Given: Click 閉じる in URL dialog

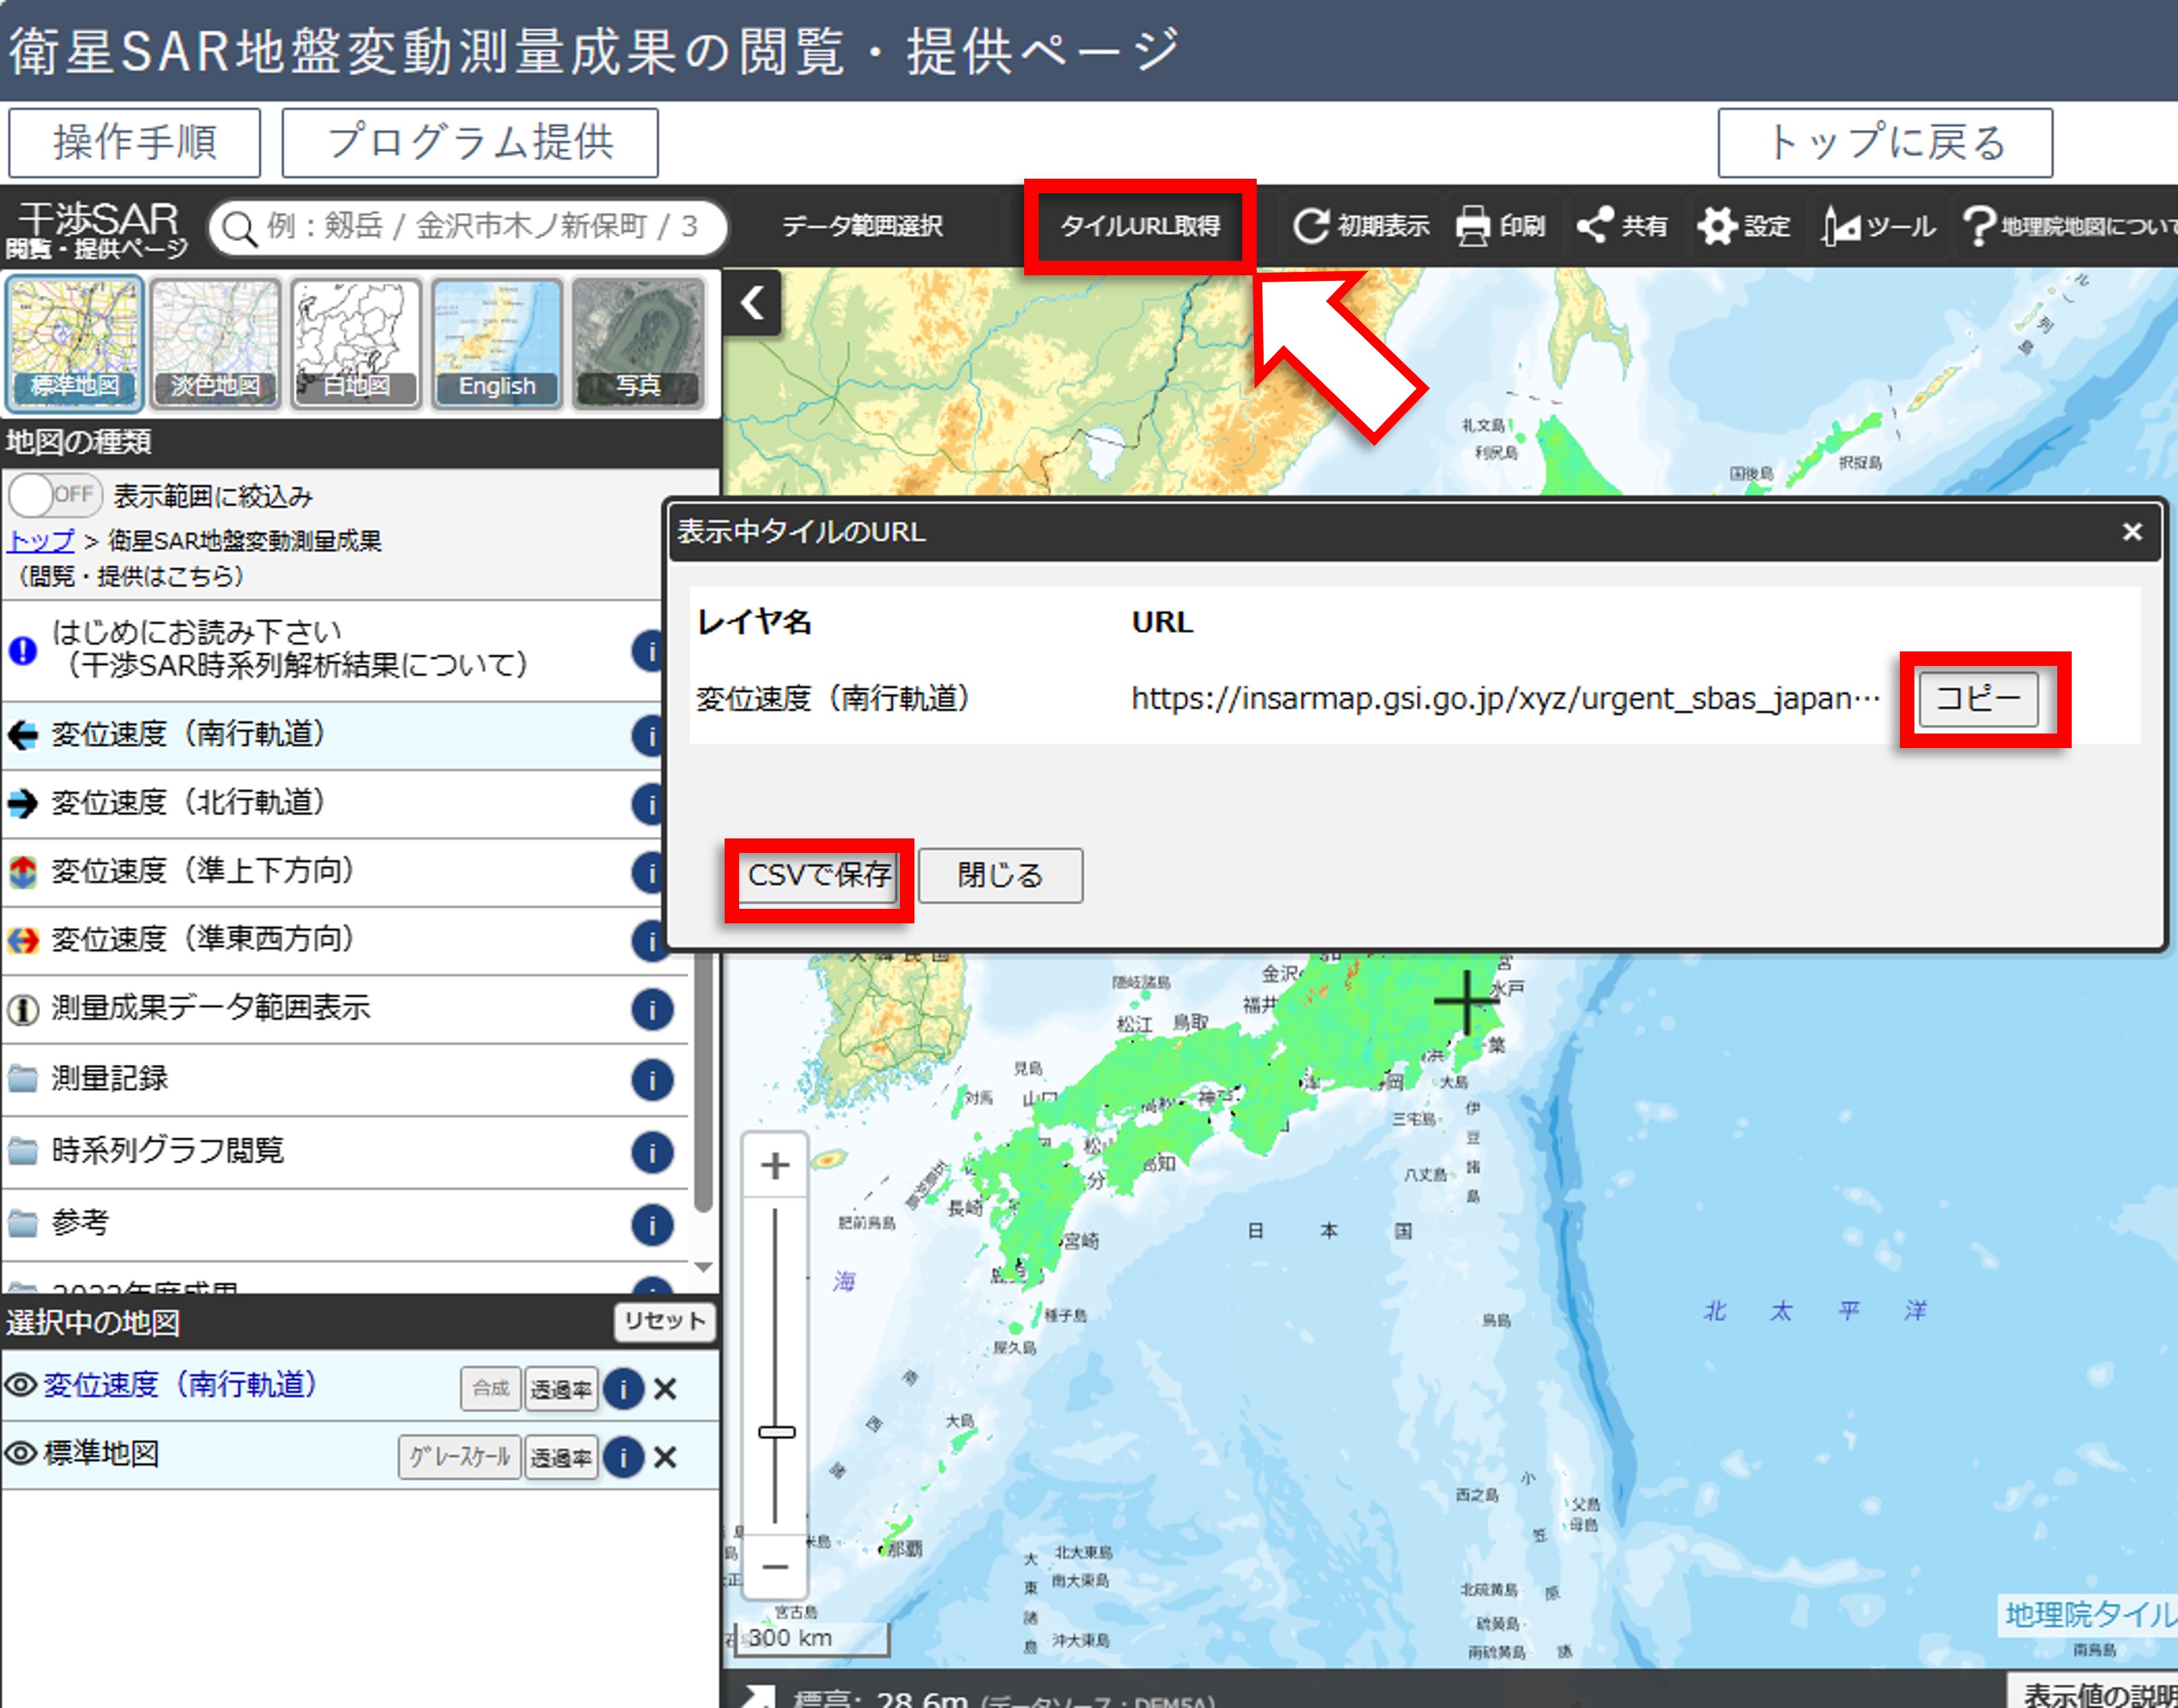Looking at the screenshot, I should 1000,876.
